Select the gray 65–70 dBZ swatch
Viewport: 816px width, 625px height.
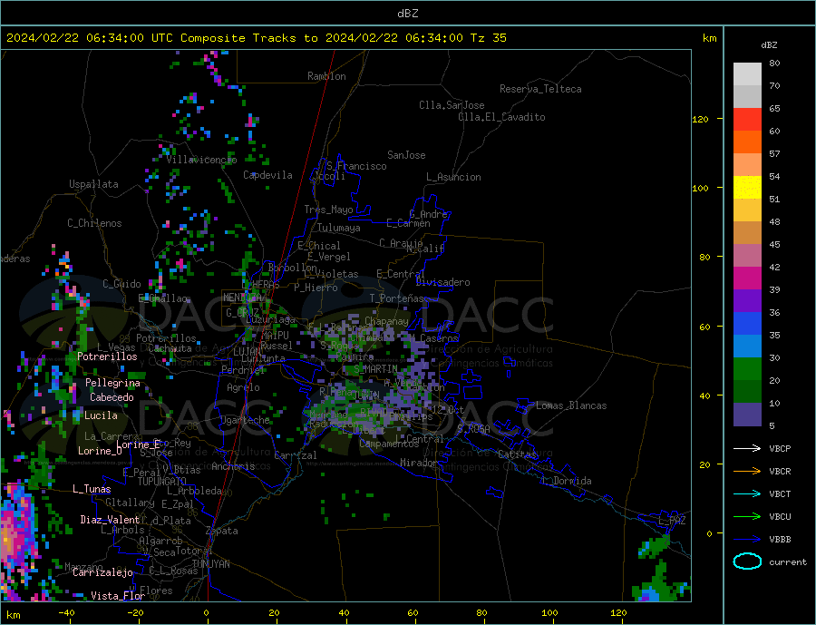747,97
